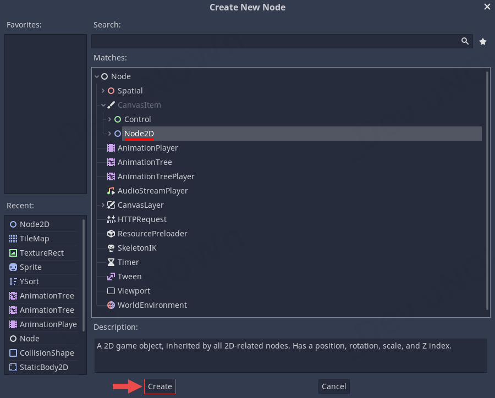495x398 pixels.
Task: Click the CanvasItem paintbrush icon
Action: [x=111, y=105]
